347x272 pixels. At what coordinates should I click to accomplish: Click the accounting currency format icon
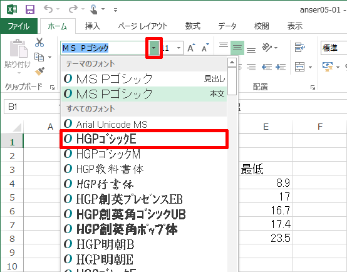pyautogui.click(x=328, y=66)
